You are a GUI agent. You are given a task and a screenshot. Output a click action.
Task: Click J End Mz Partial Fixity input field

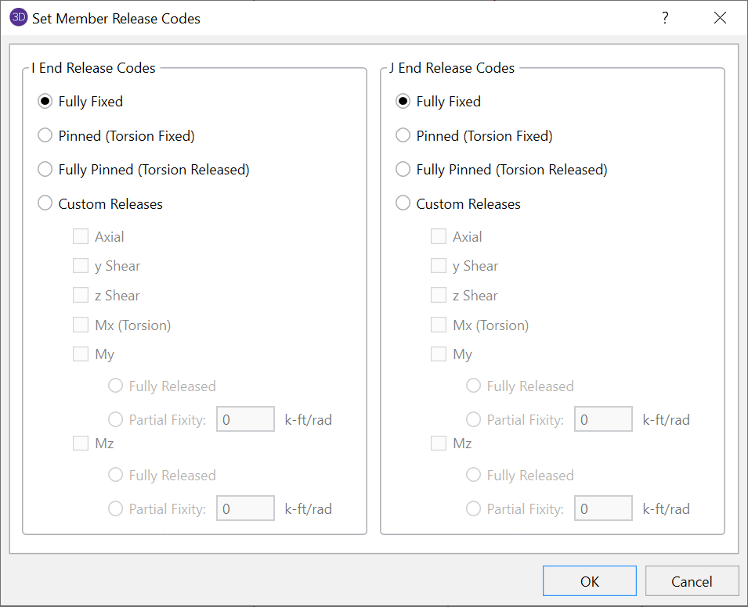tap(603, 509)
